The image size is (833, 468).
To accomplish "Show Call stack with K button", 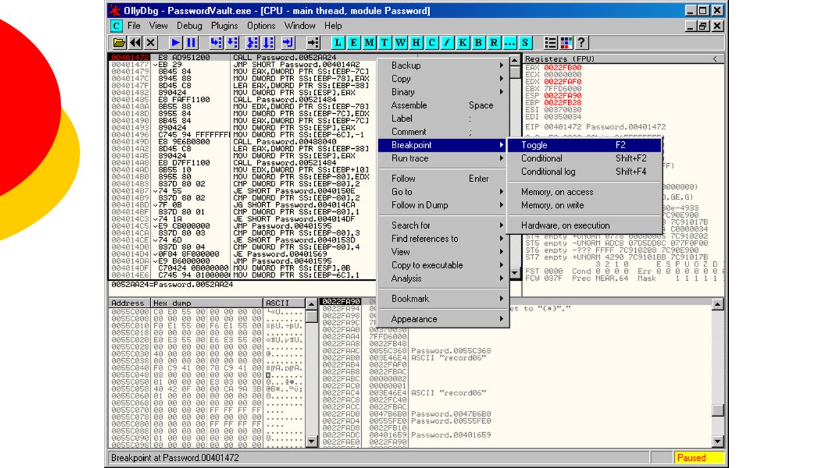I will point(463,43).
